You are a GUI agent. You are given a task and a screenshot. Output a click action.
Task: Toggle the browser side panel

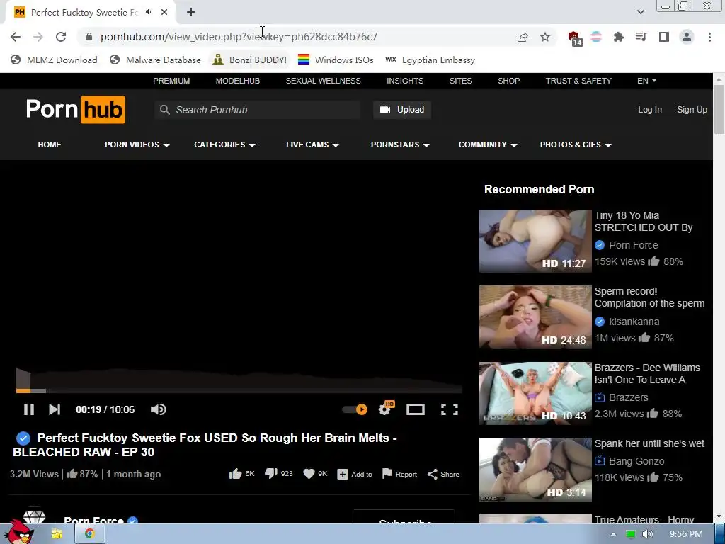pos(664,37)
